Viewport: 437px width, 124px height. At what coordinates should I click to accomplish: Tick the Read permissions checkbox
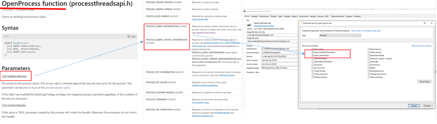tap(369, 71)
